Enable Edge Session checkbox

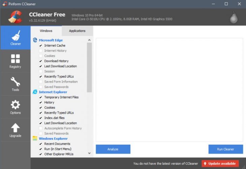tap(41, 71)
